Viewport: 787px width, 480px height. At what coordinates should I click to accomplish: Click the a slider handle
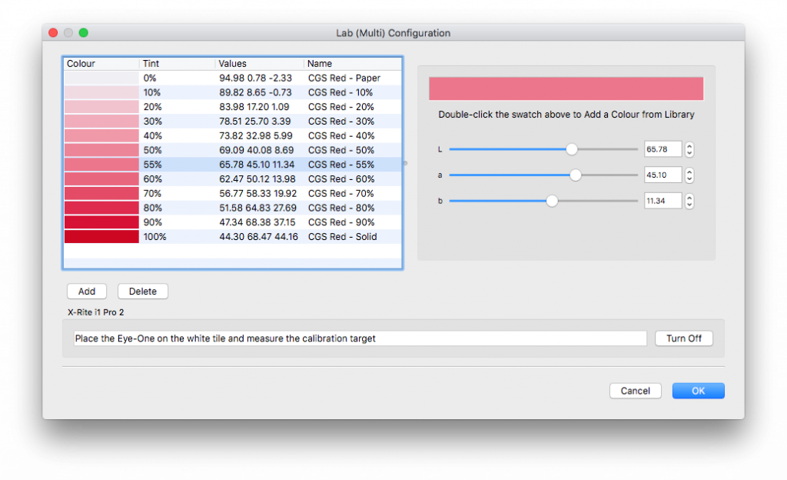tap(575, 175)
